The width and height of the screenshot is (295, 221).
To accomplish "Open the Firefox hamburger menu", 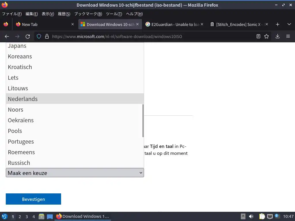I will pyautogui.click(x=288, y=36).
